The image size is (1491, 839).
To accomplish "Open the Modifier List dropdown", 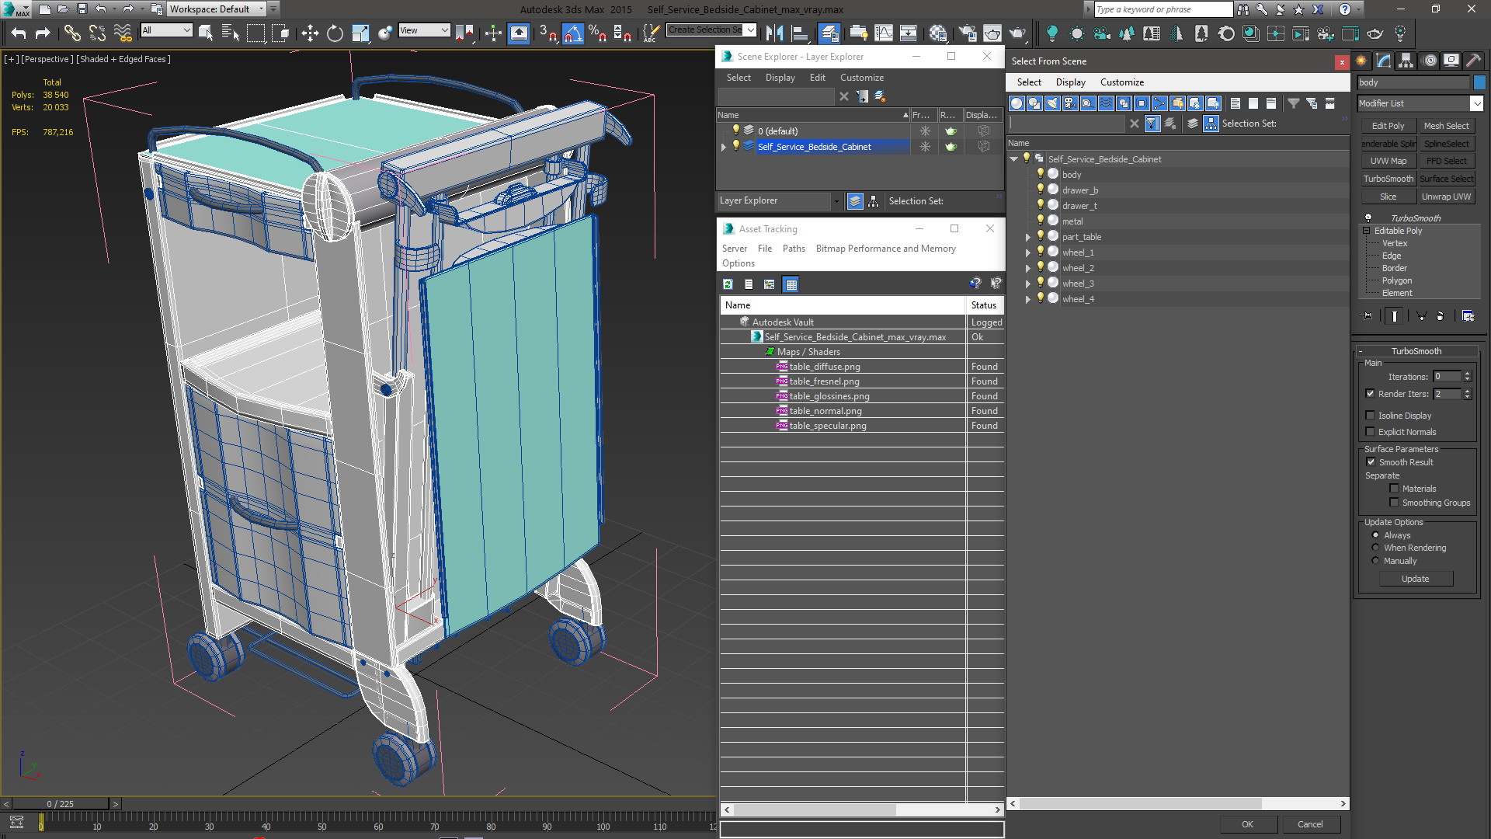I will pyautogui.click(x=1476, y=103).
